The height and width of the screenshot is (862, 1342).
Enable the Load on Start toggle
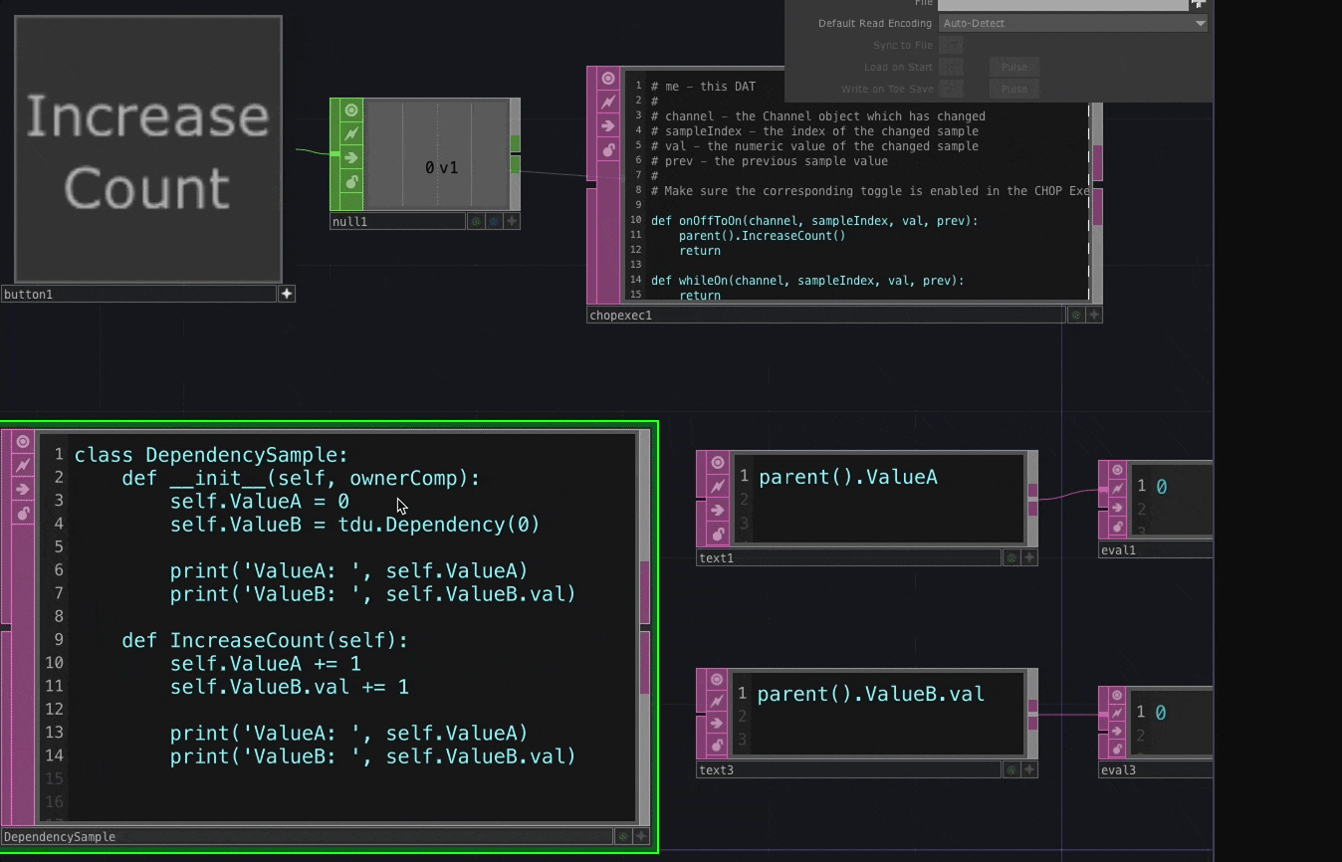951,67
